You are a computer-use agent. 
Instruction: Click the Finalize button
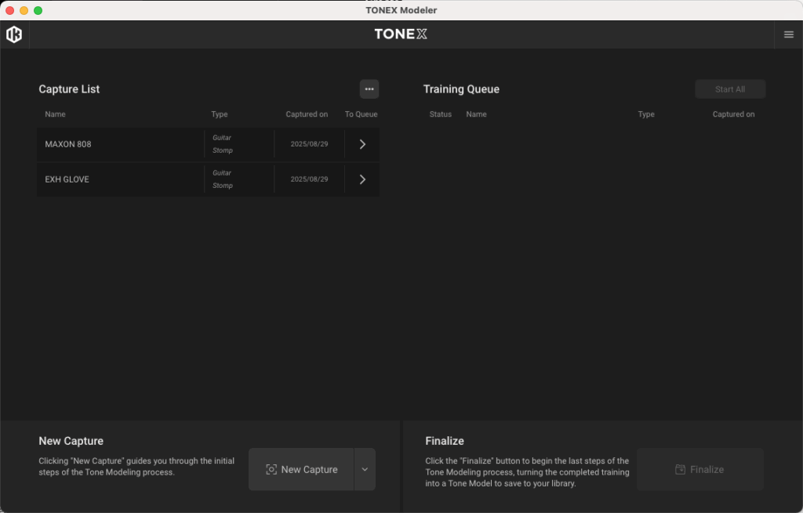pyautogui.click(x=700, y=469)
